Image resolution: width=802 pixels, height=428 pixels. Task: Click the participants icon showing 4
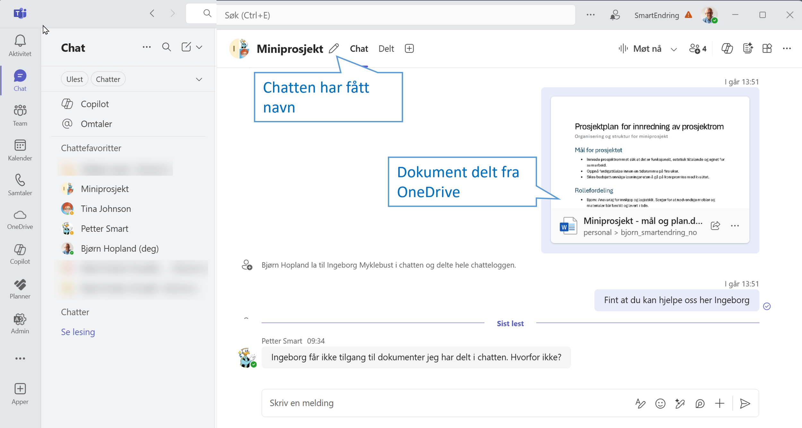click(x=698, y=48)
